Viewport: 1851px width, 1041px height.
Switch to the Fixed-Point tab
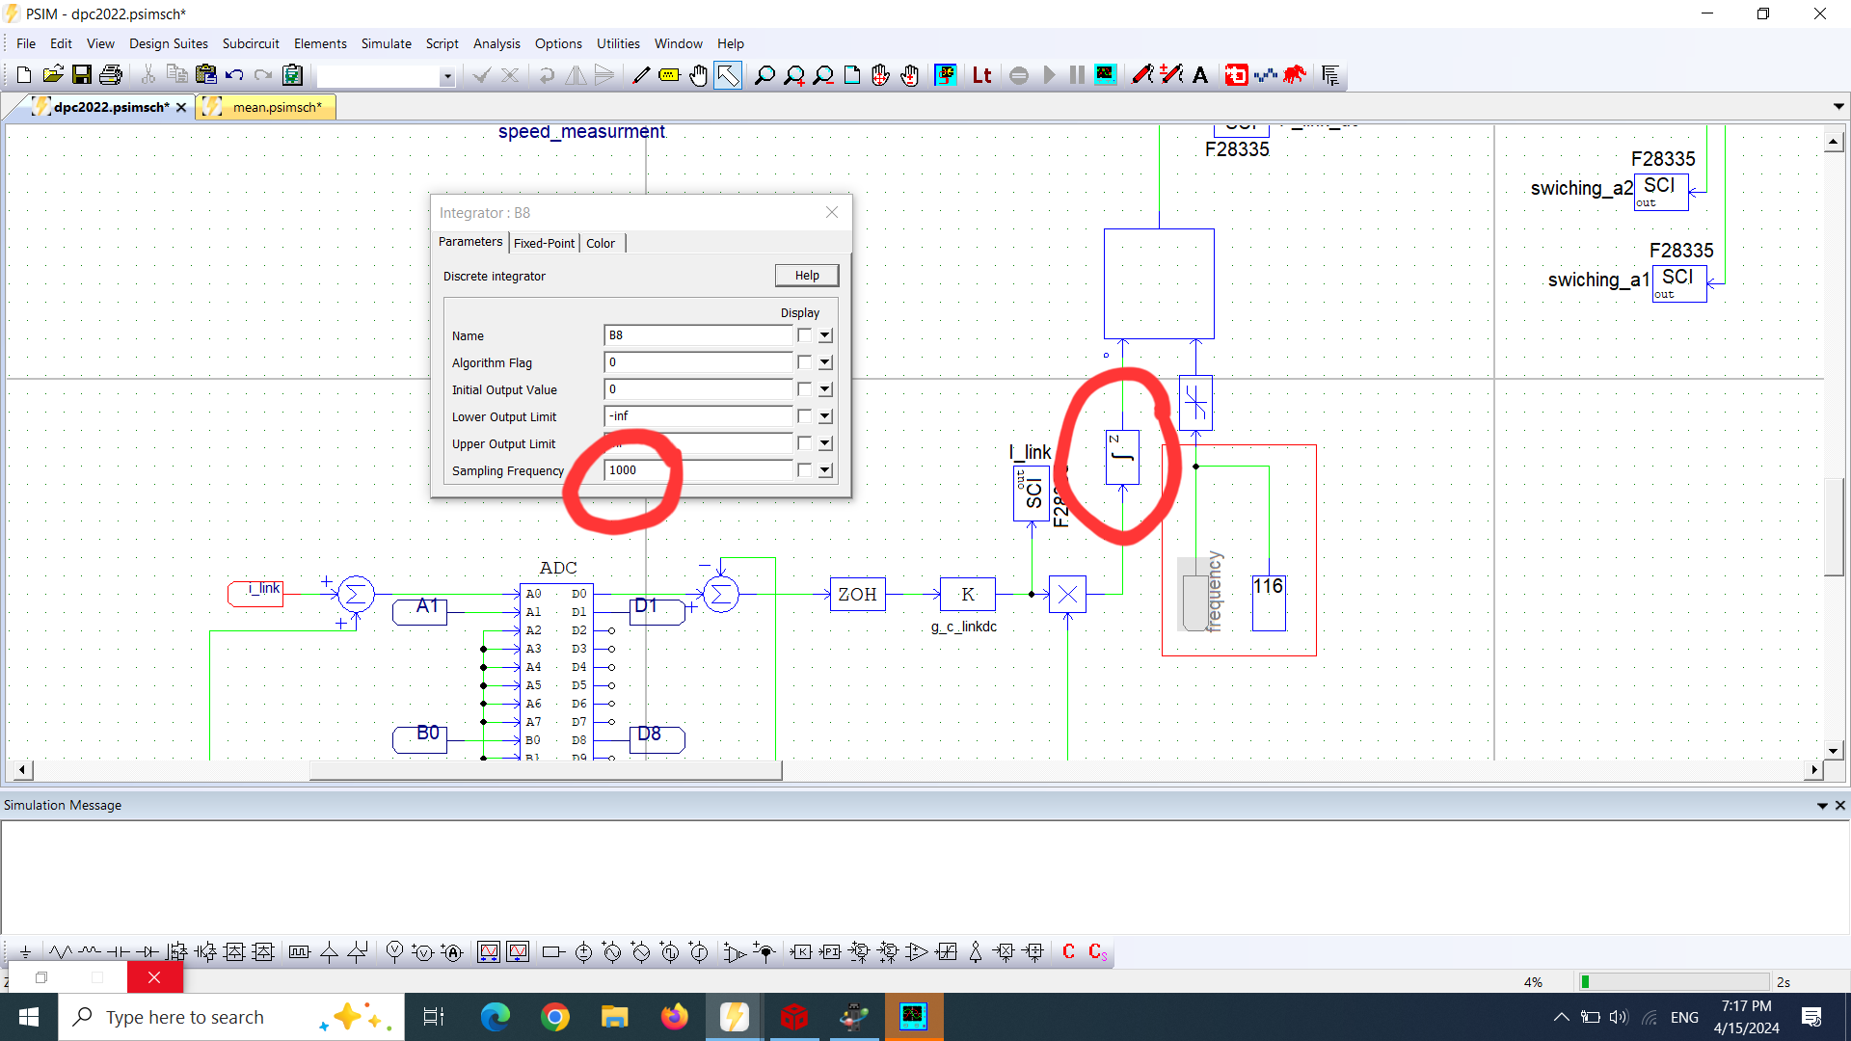click(544, 243)
